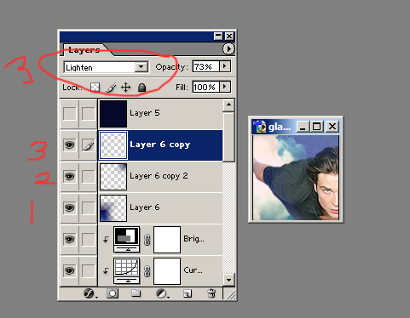
Task: Create a new layer
Action: [188, 293]
